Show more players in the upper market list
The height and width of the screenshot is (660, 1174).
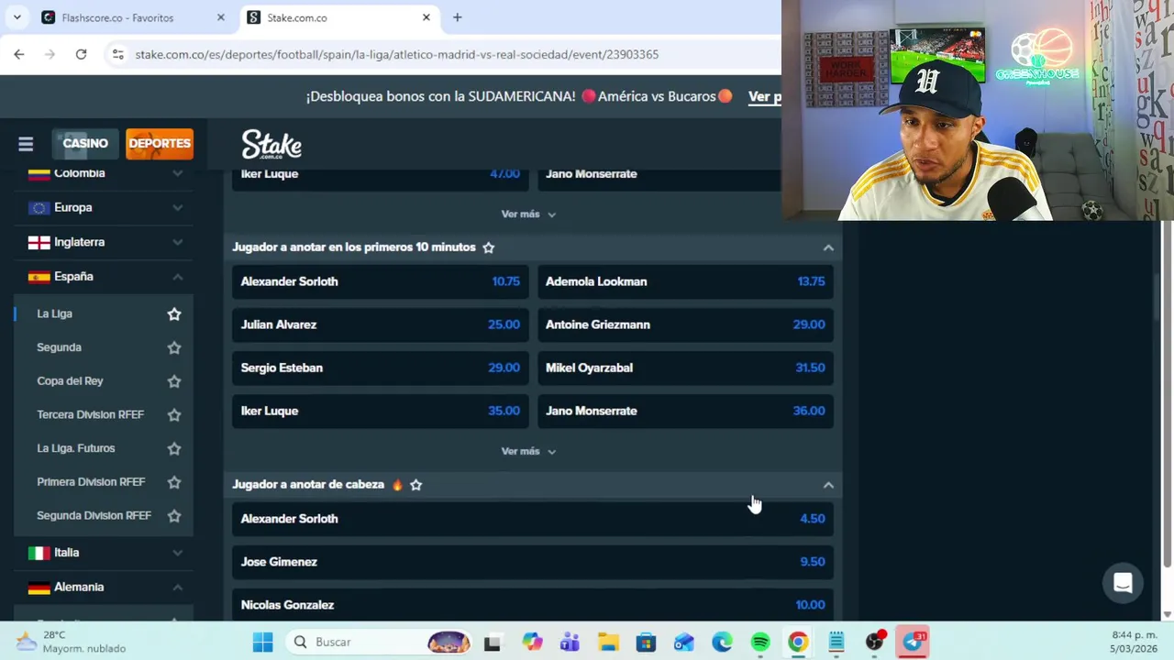pos(528,214)
